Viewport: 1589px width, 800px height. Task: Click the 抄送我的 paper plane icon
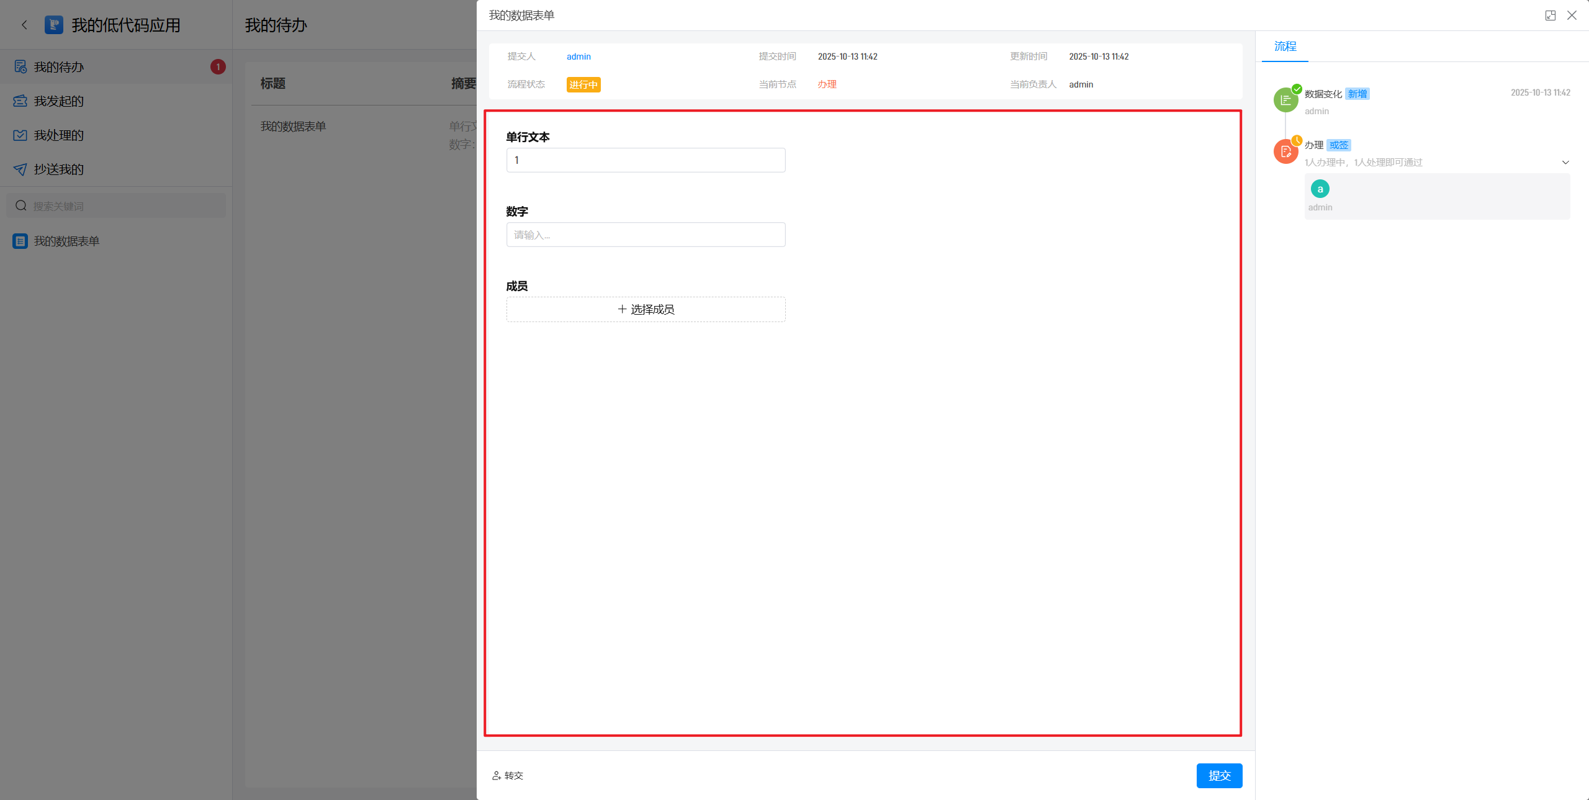pos(20,169)
